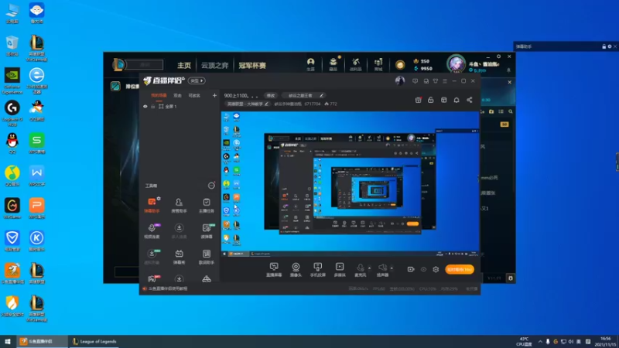
Task: Switch to third scene tab
Action: (194, 95)
